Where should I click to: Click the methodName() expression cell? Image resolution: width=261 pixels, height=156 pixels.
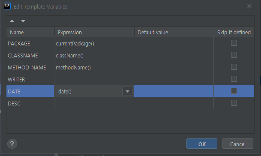(94, 67)
